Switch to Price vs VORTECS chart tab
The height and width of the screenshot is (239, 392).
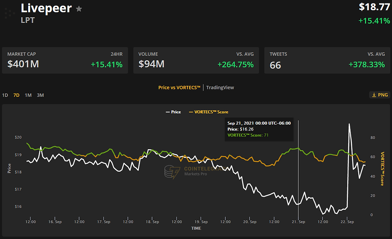(x=179, y=87)
